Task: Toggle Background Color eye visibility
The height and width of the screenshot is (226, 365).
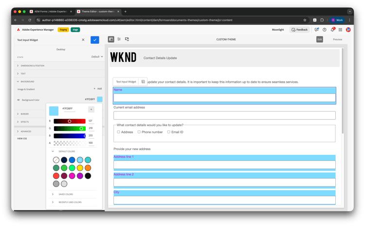Action: pyautogui.click(x=18, y=100)
